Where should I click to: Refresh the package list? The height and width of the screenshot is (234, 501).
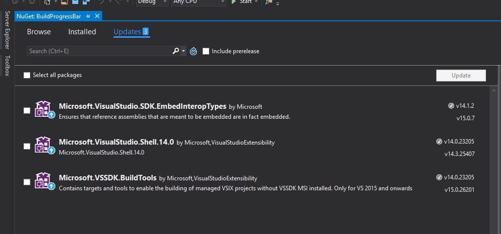(193, 51)
